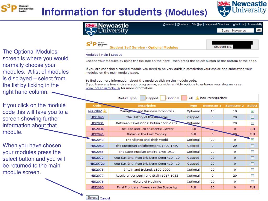
Task: Click the Cancel link beside Select button
Action: pos(105,198)
